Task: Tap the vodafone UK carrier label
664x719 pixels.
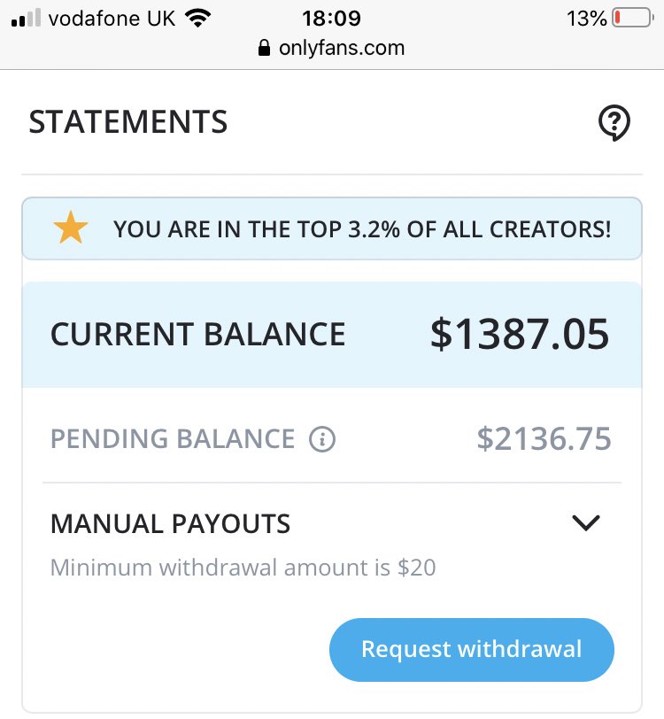Action: click(x=112, y=19)
